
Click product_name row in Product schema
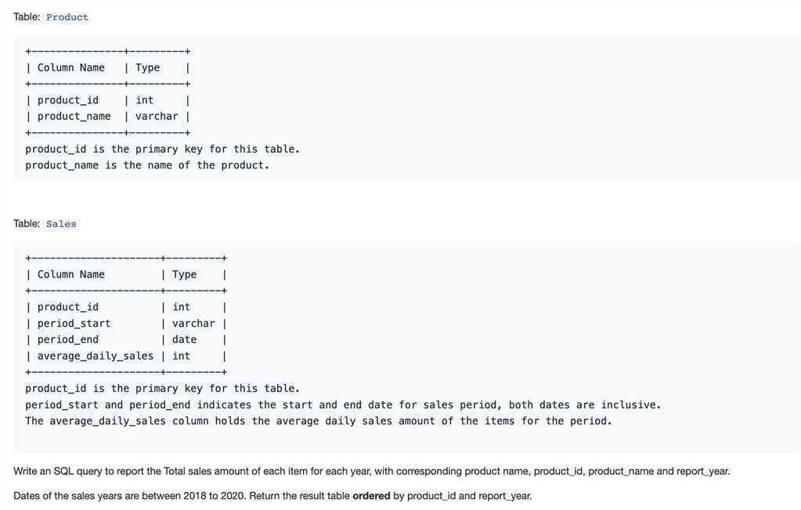coord(108,117)
